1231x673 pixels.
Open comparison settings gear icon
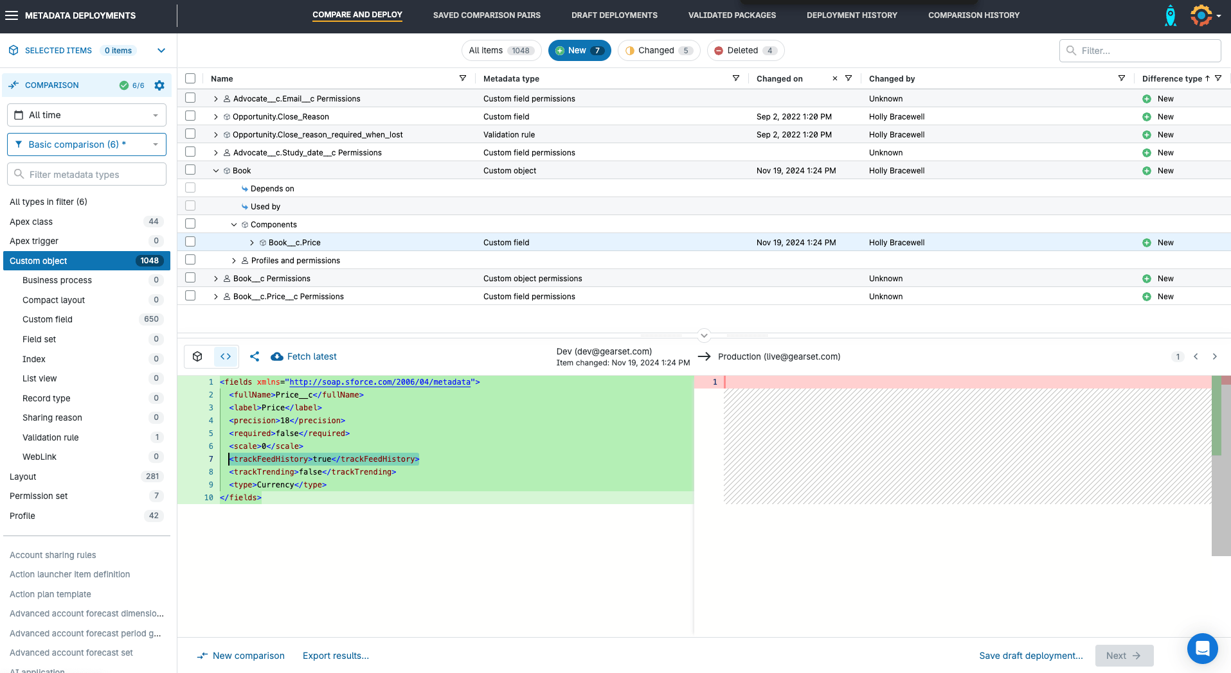point(159,85)
